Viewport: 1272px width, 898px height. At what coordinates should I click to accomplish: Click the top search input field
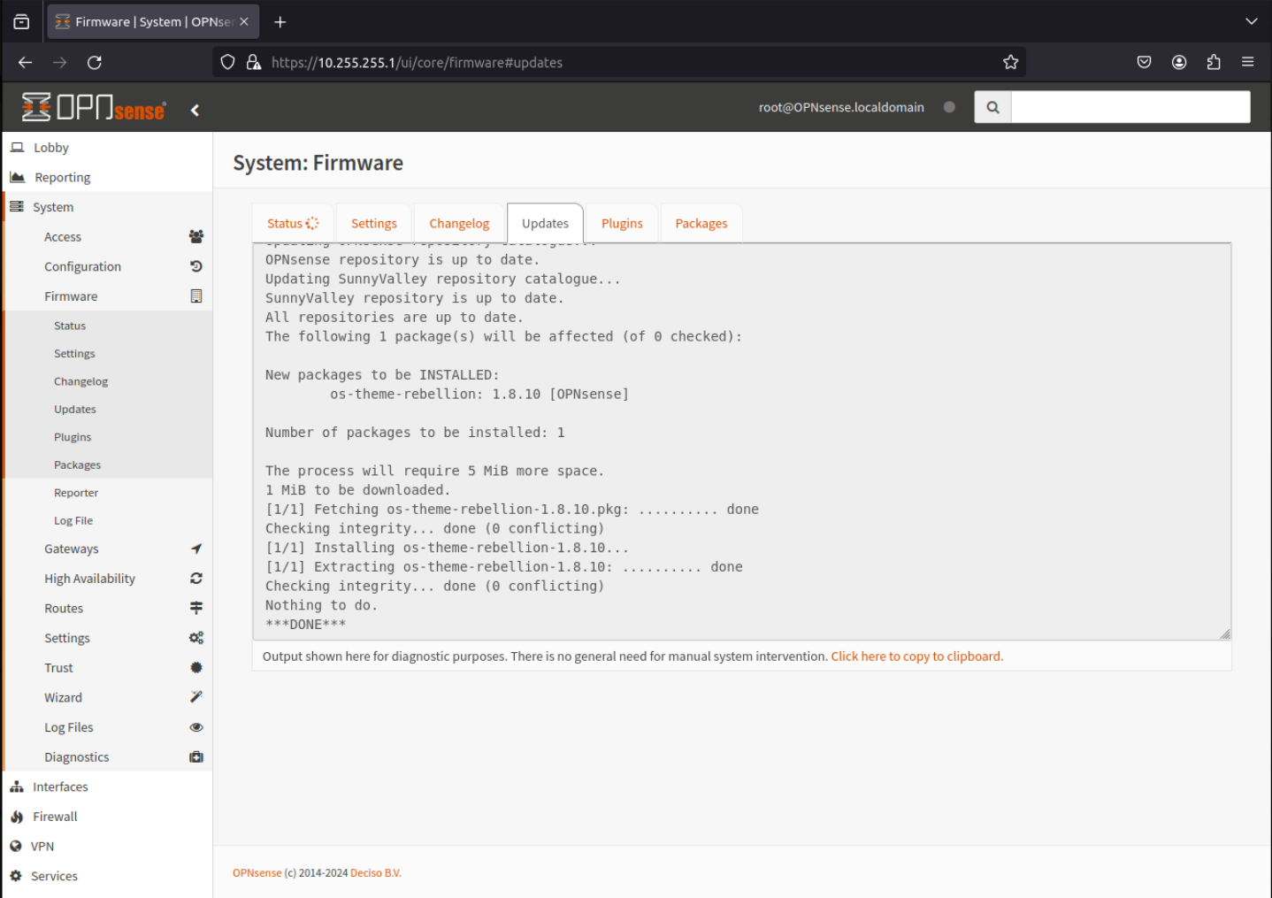(x=1130, y=107)
